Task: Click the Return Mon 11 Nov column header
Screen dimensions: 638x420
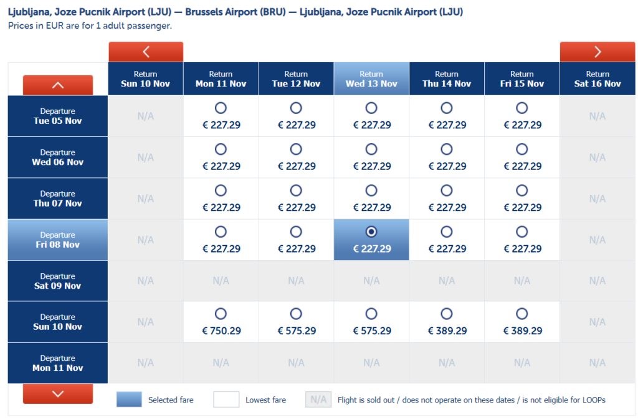Action: point(221,79)
